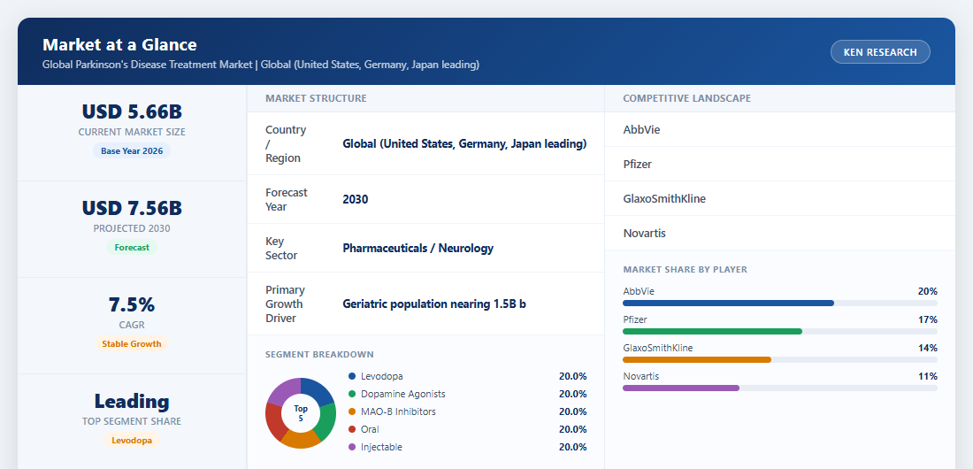Click the Leading top segment share text
The height and width of the screenshot is (469, 973).
[x=132, y=401]
